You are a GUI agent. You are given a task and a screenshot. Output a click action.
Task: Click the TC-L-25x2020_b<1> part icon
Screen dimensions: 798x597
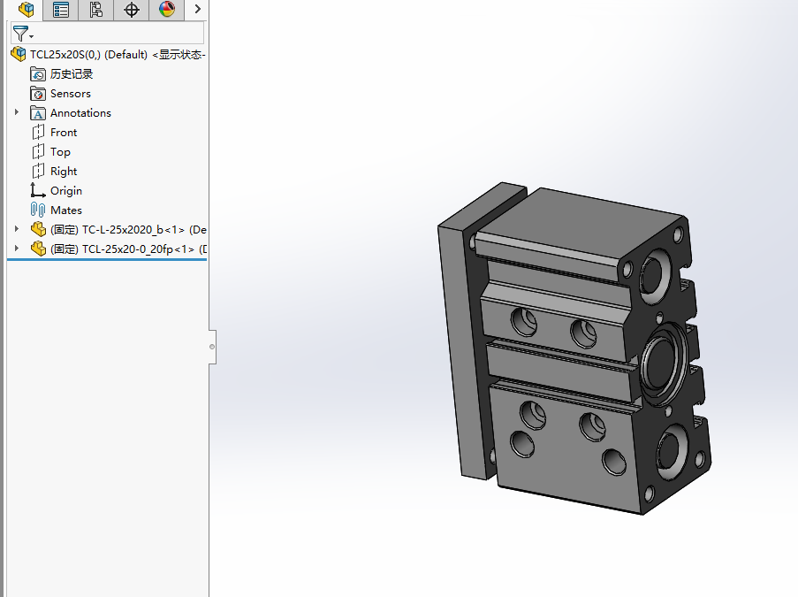tap(38, 229)
